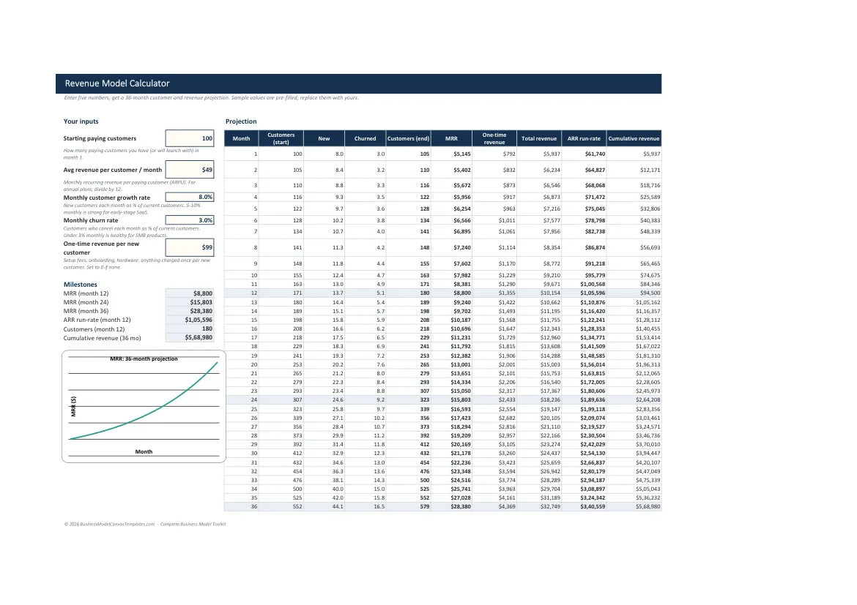Viewport: 857px width, 605px height.
Task: Click the ARR run-rate cell $1,00,568
Action: pos(584,284)
